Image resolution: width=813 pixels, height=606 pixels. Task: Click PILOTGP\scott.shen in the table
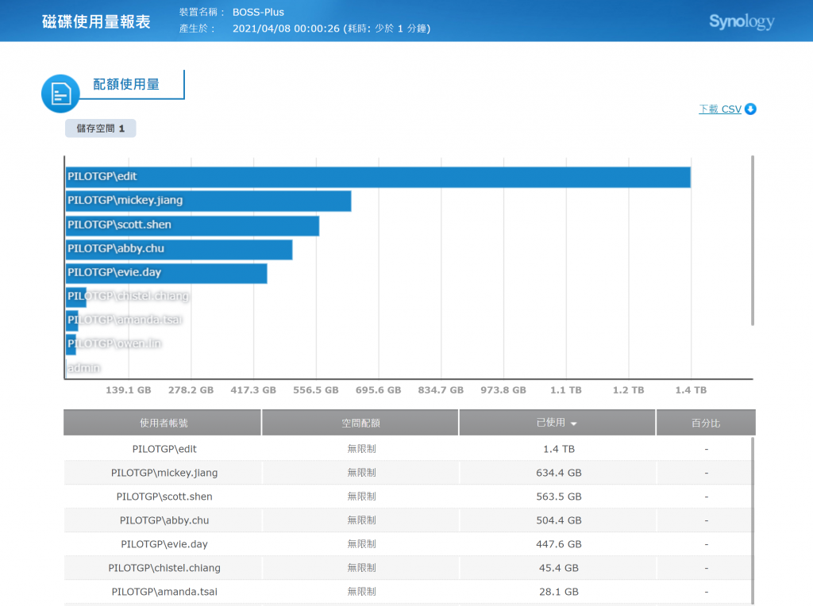pos(164,497)
